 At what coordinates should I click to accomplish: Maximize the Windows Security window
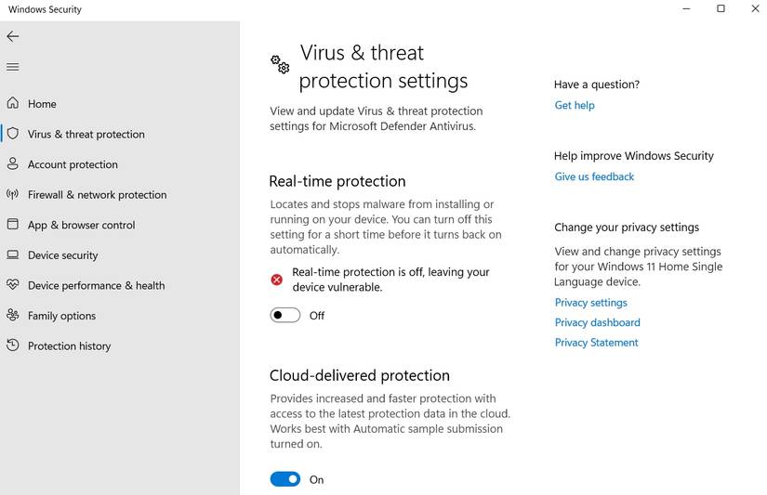721,9
